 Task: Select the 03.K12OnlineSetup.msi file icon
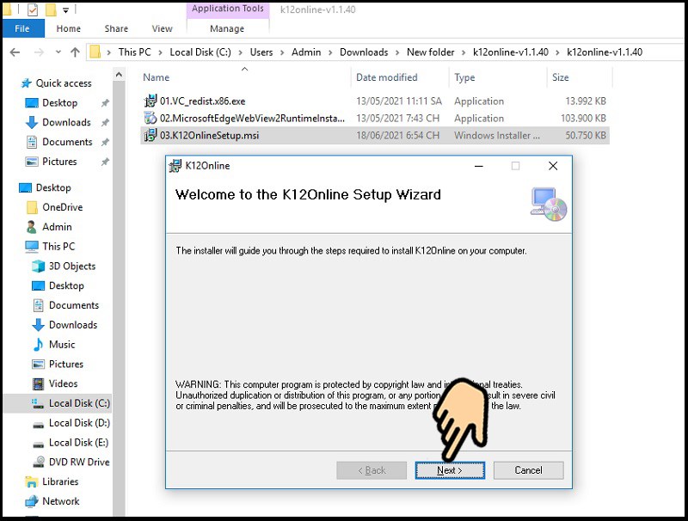pyautogui.click(x=150, y=135)
